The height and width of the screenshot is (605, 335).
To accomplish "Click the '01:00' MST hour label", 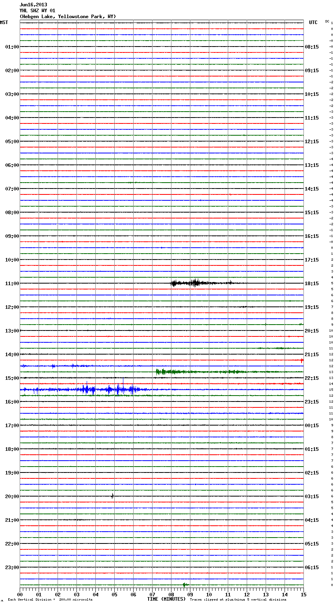I will click(x=12, y=47).
